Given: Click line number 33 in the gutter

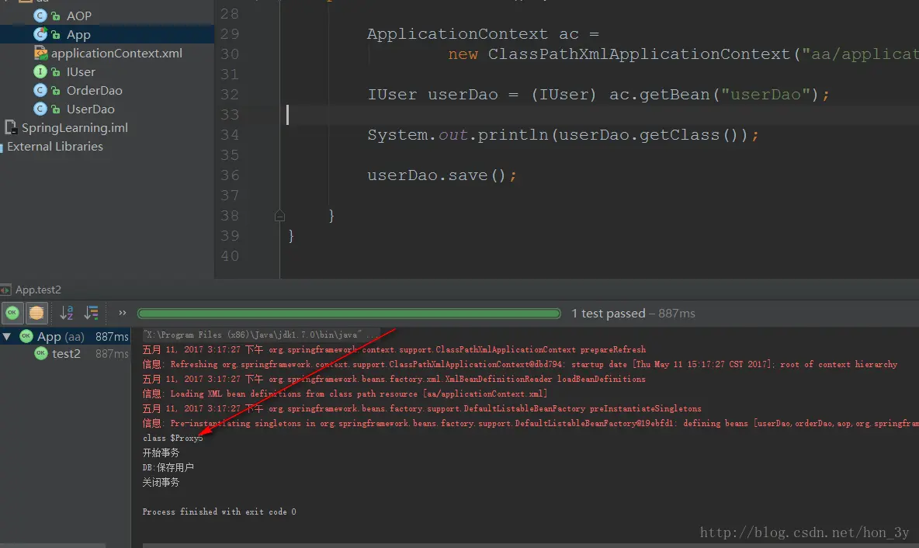Looking at the screenshot, I should click(230, 114).
